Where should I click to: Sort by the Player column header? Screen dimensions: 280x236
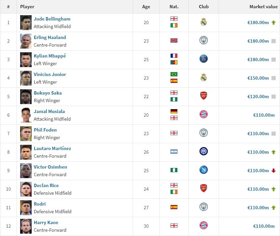(x=27, y=7)
